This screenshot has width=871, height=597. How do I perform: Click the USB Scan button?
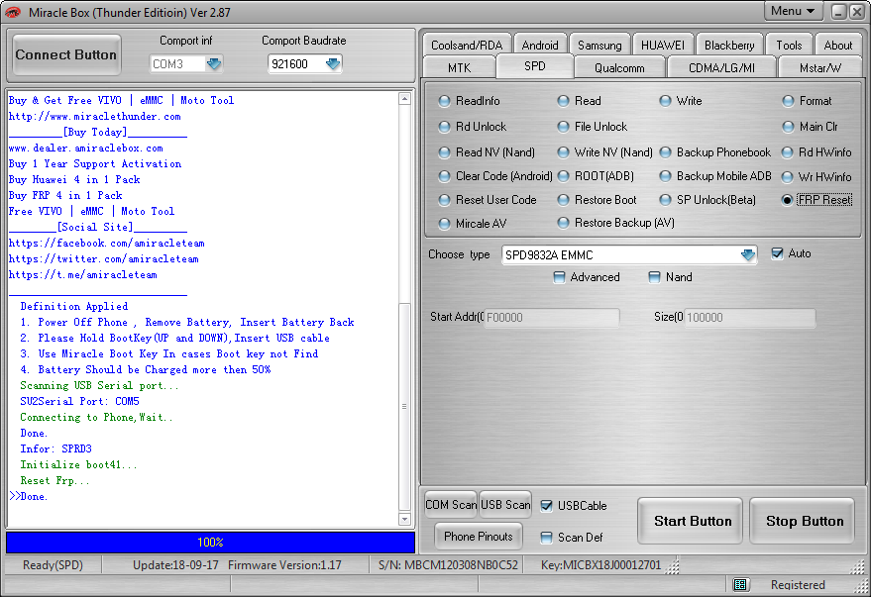pos(505,504)
